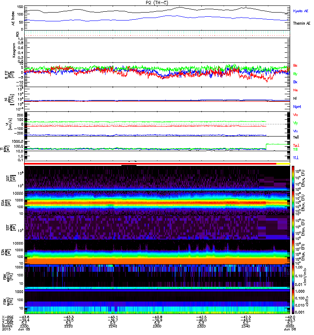Select X-GSE value -42.3

[x=246, y=317]
